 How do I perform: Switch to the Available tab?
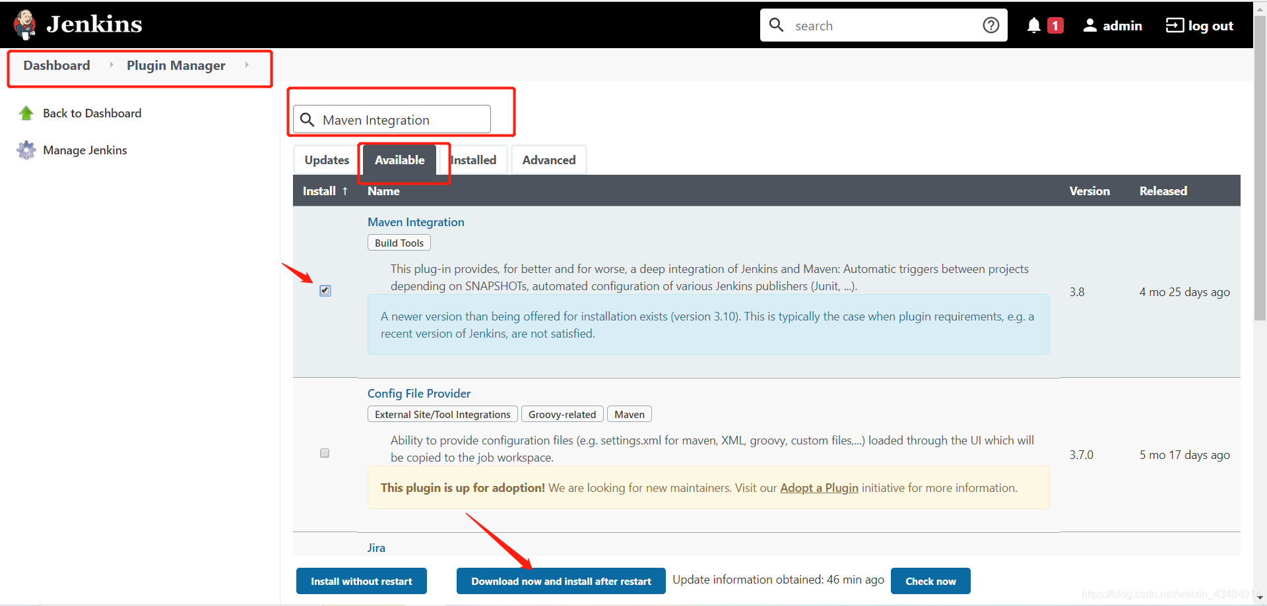400,160
